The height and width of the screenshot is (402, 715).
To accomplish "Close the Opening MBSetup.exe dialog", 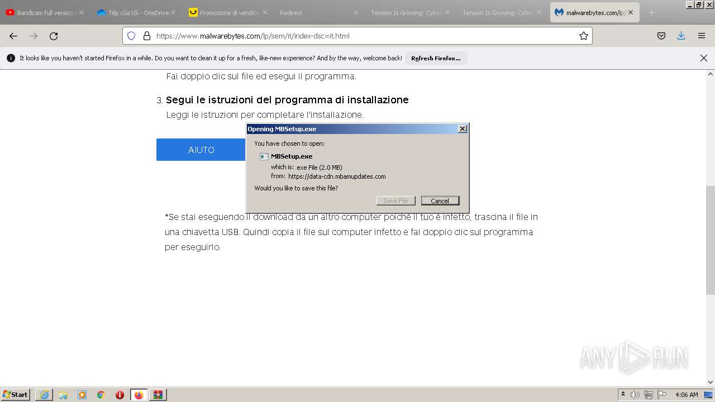I will point(463,129).
